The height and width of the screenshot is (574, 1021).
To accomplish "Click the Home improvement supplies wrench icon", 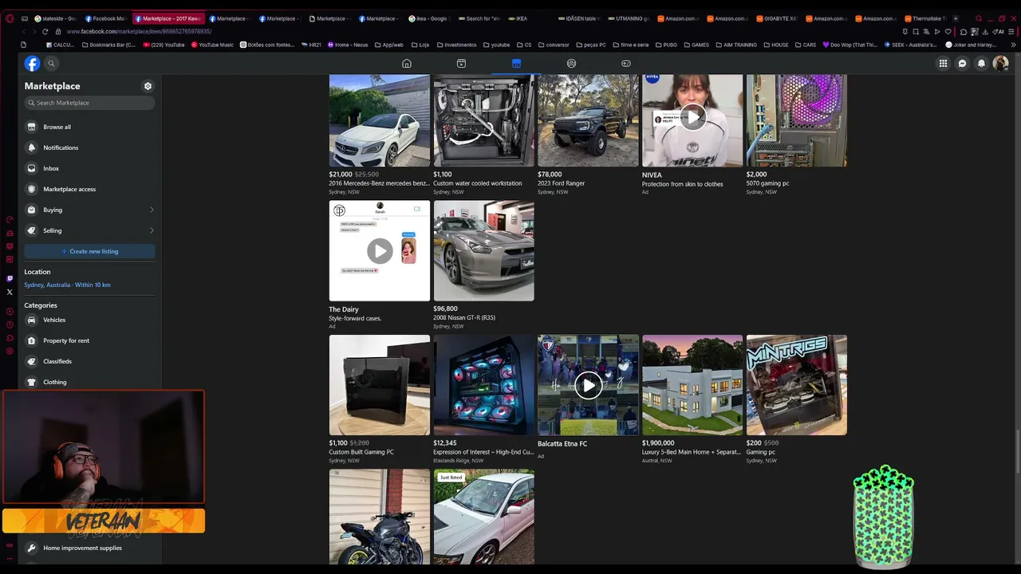I will tap(32, 548).
